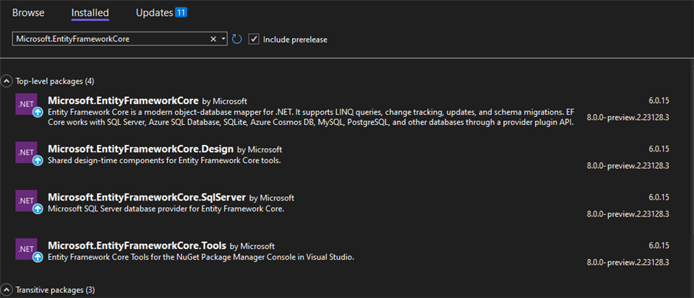Clear the package search box text
The height and width of the screenshot is (298, 694).
pos(213,39)
